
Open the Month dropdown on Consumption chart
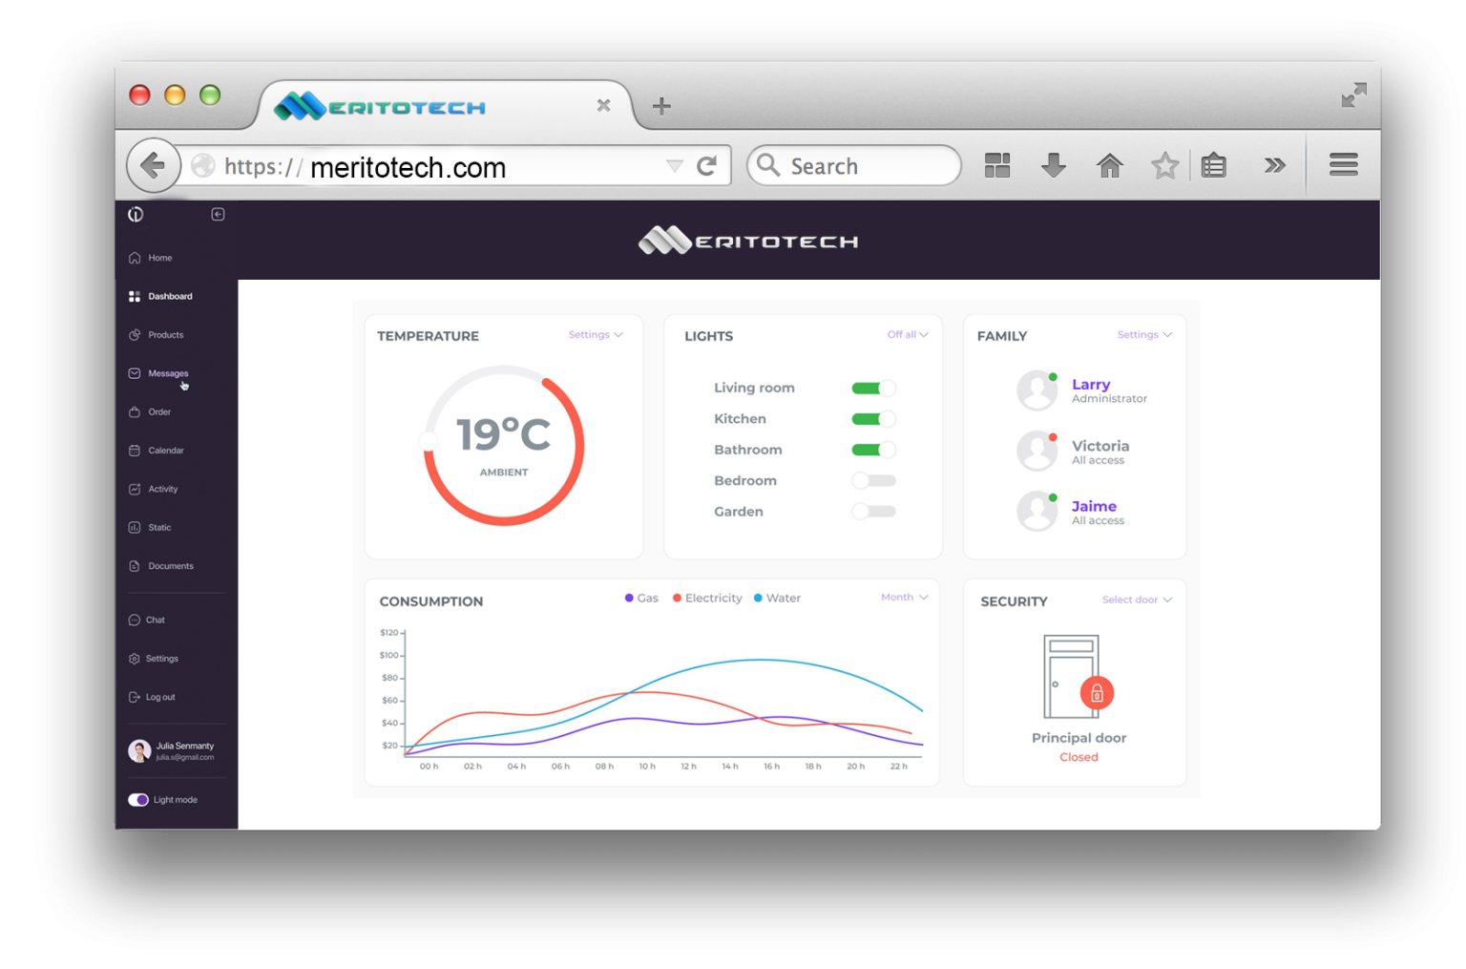point(902,597)
